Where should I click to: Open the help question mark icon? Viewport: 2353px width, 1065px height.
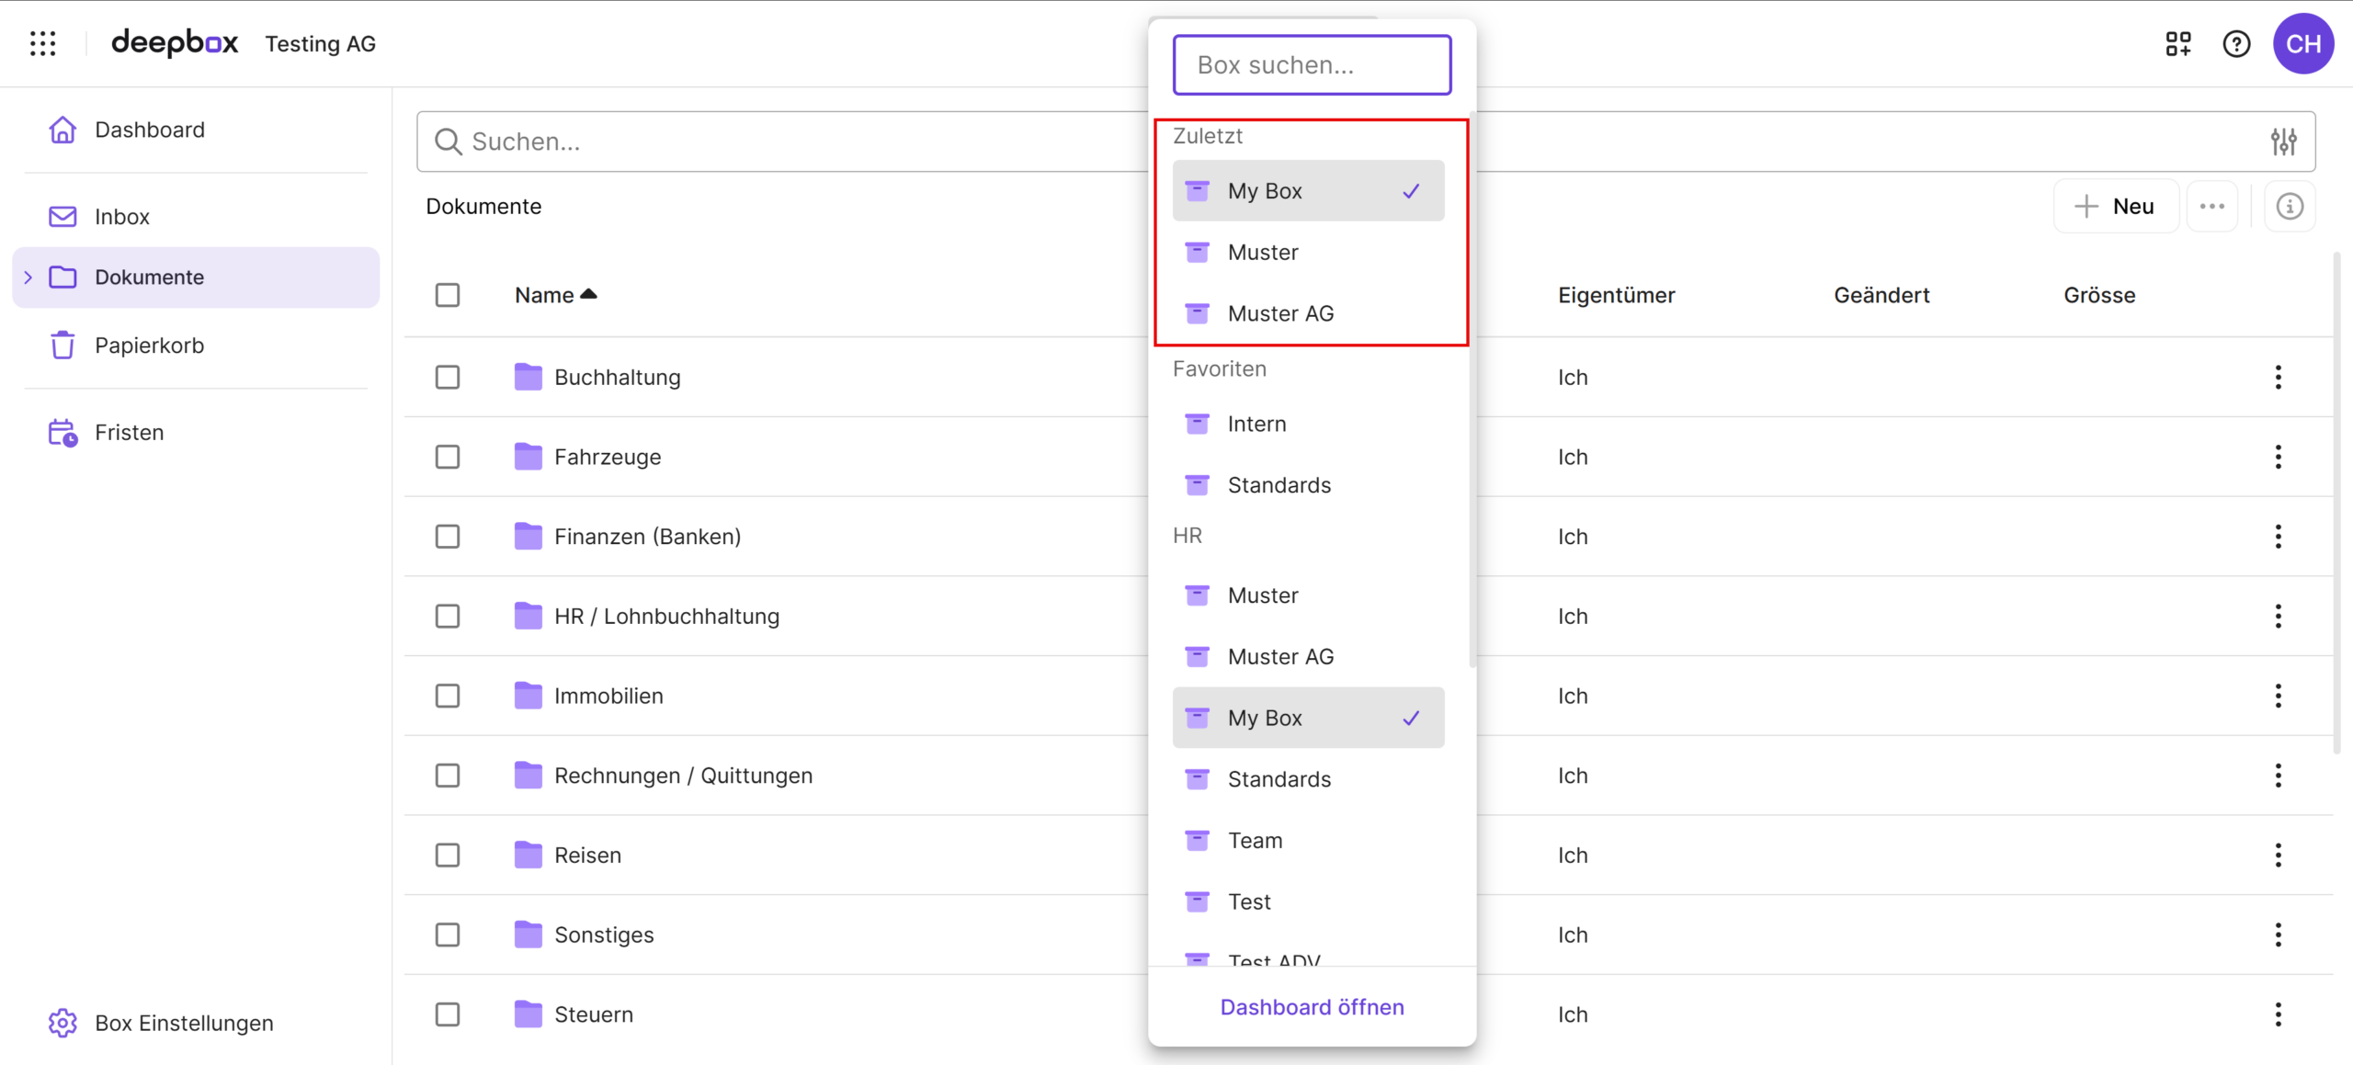tap(2235, 43)
